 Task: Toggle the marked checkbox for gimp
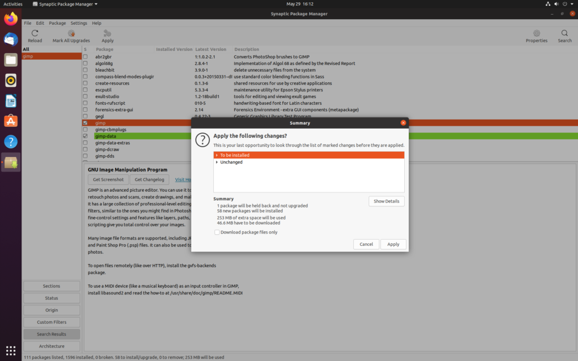[x=85, y=123]
